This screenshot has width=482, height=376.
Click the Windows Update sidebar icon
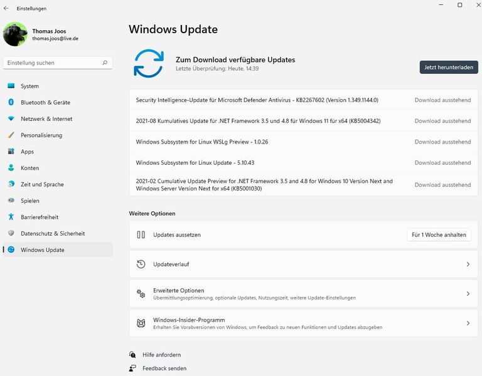click(11, 249)
